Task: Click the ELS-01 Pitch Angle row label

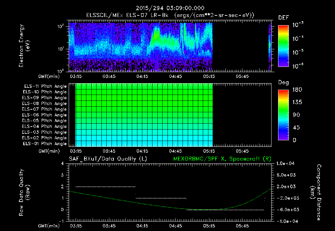Action: coord(45,144)
